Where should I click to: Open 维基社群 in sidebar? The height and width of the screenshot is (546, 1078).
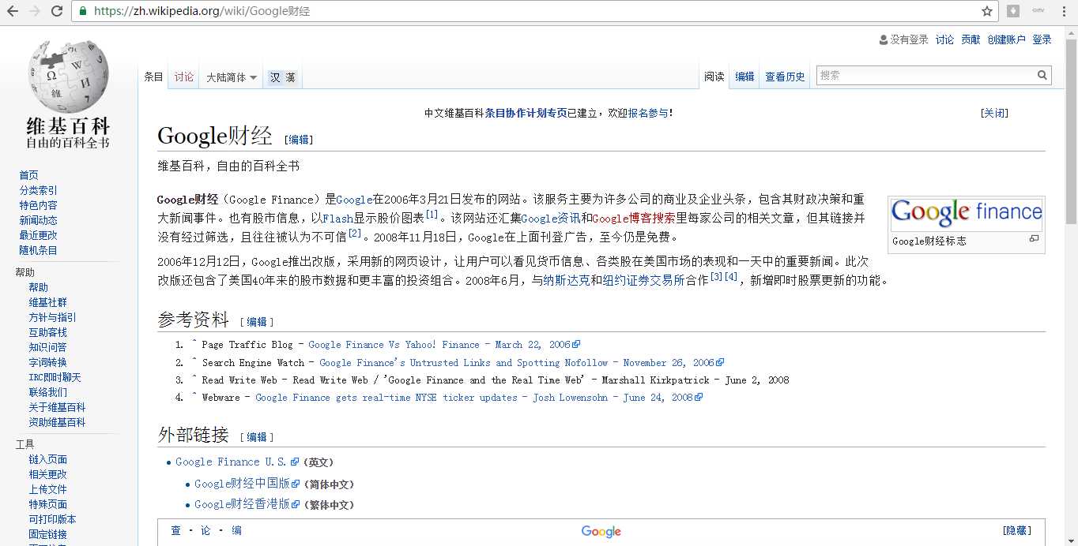point(47,302)
